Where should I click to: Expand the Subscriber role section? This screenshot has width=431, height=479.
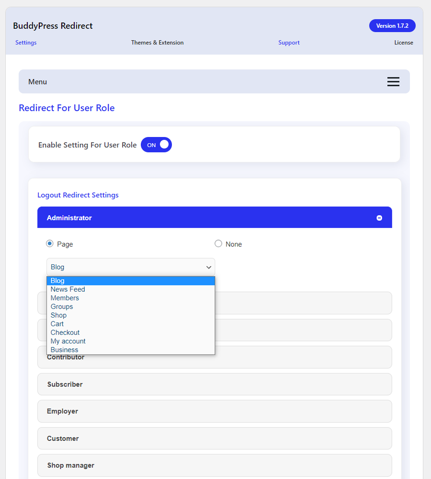pyautogui.click(x=215, y=384)
